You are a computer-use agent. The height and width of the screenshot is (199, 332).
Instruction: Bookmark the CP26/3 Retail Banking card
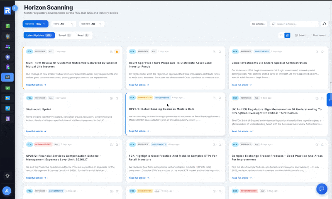(220, 98)
